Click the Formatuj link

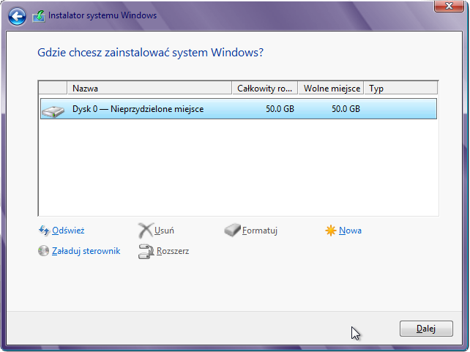coord(260,231)
